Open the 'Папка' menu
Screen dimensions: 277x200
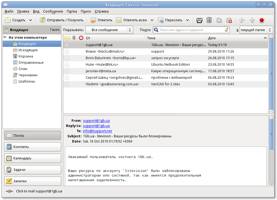coord(72,11)
